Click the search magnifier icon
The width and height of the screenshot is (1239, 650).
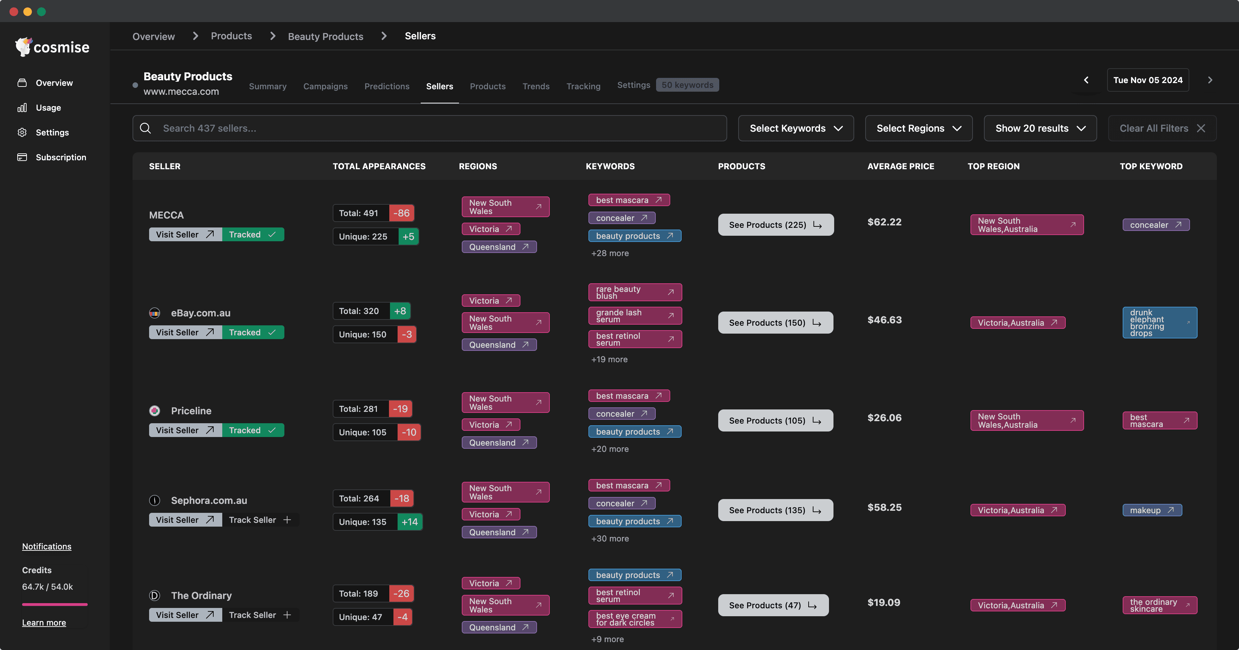pyautogui.click(x=145, y=128)
